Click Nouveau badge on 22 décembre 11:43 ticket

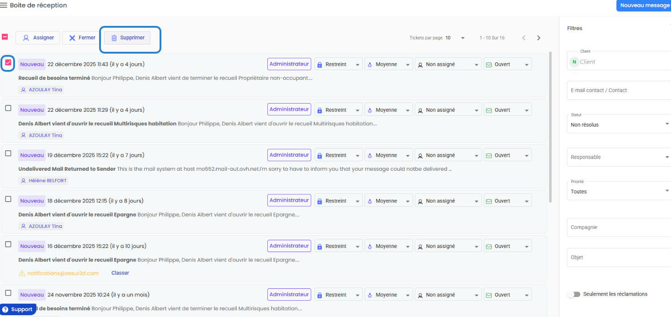[x=32, y=64]
